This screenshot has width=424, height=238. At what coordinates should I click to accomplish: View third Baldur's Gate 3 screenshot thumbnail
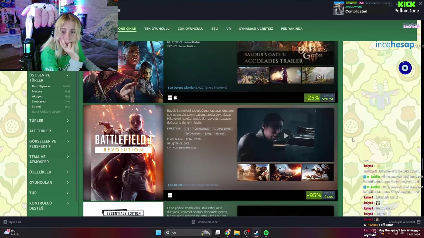click(x=318, y=75)
